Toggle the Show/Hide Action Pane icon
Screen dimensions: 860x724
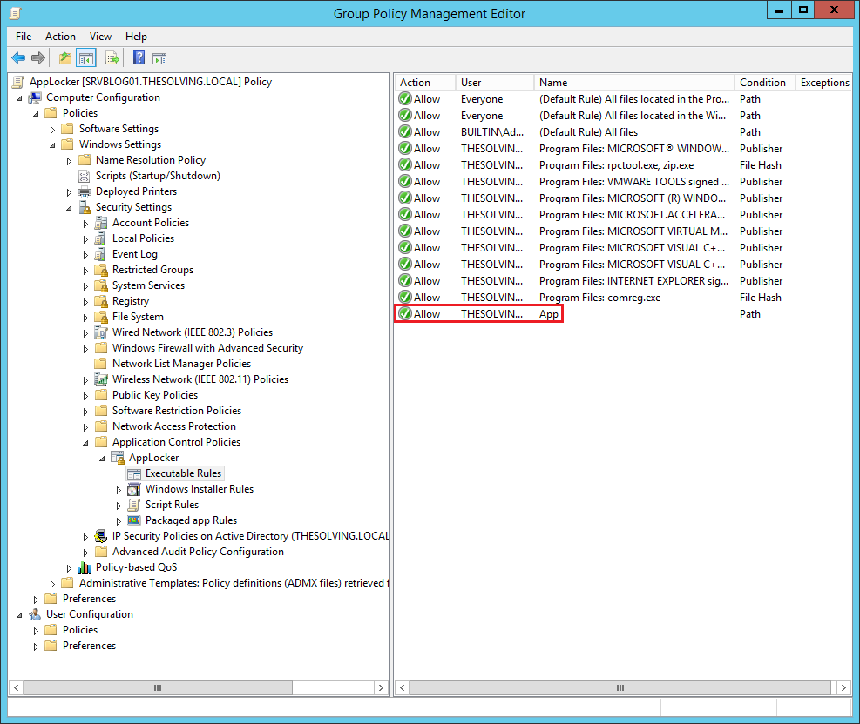point(159,58)
